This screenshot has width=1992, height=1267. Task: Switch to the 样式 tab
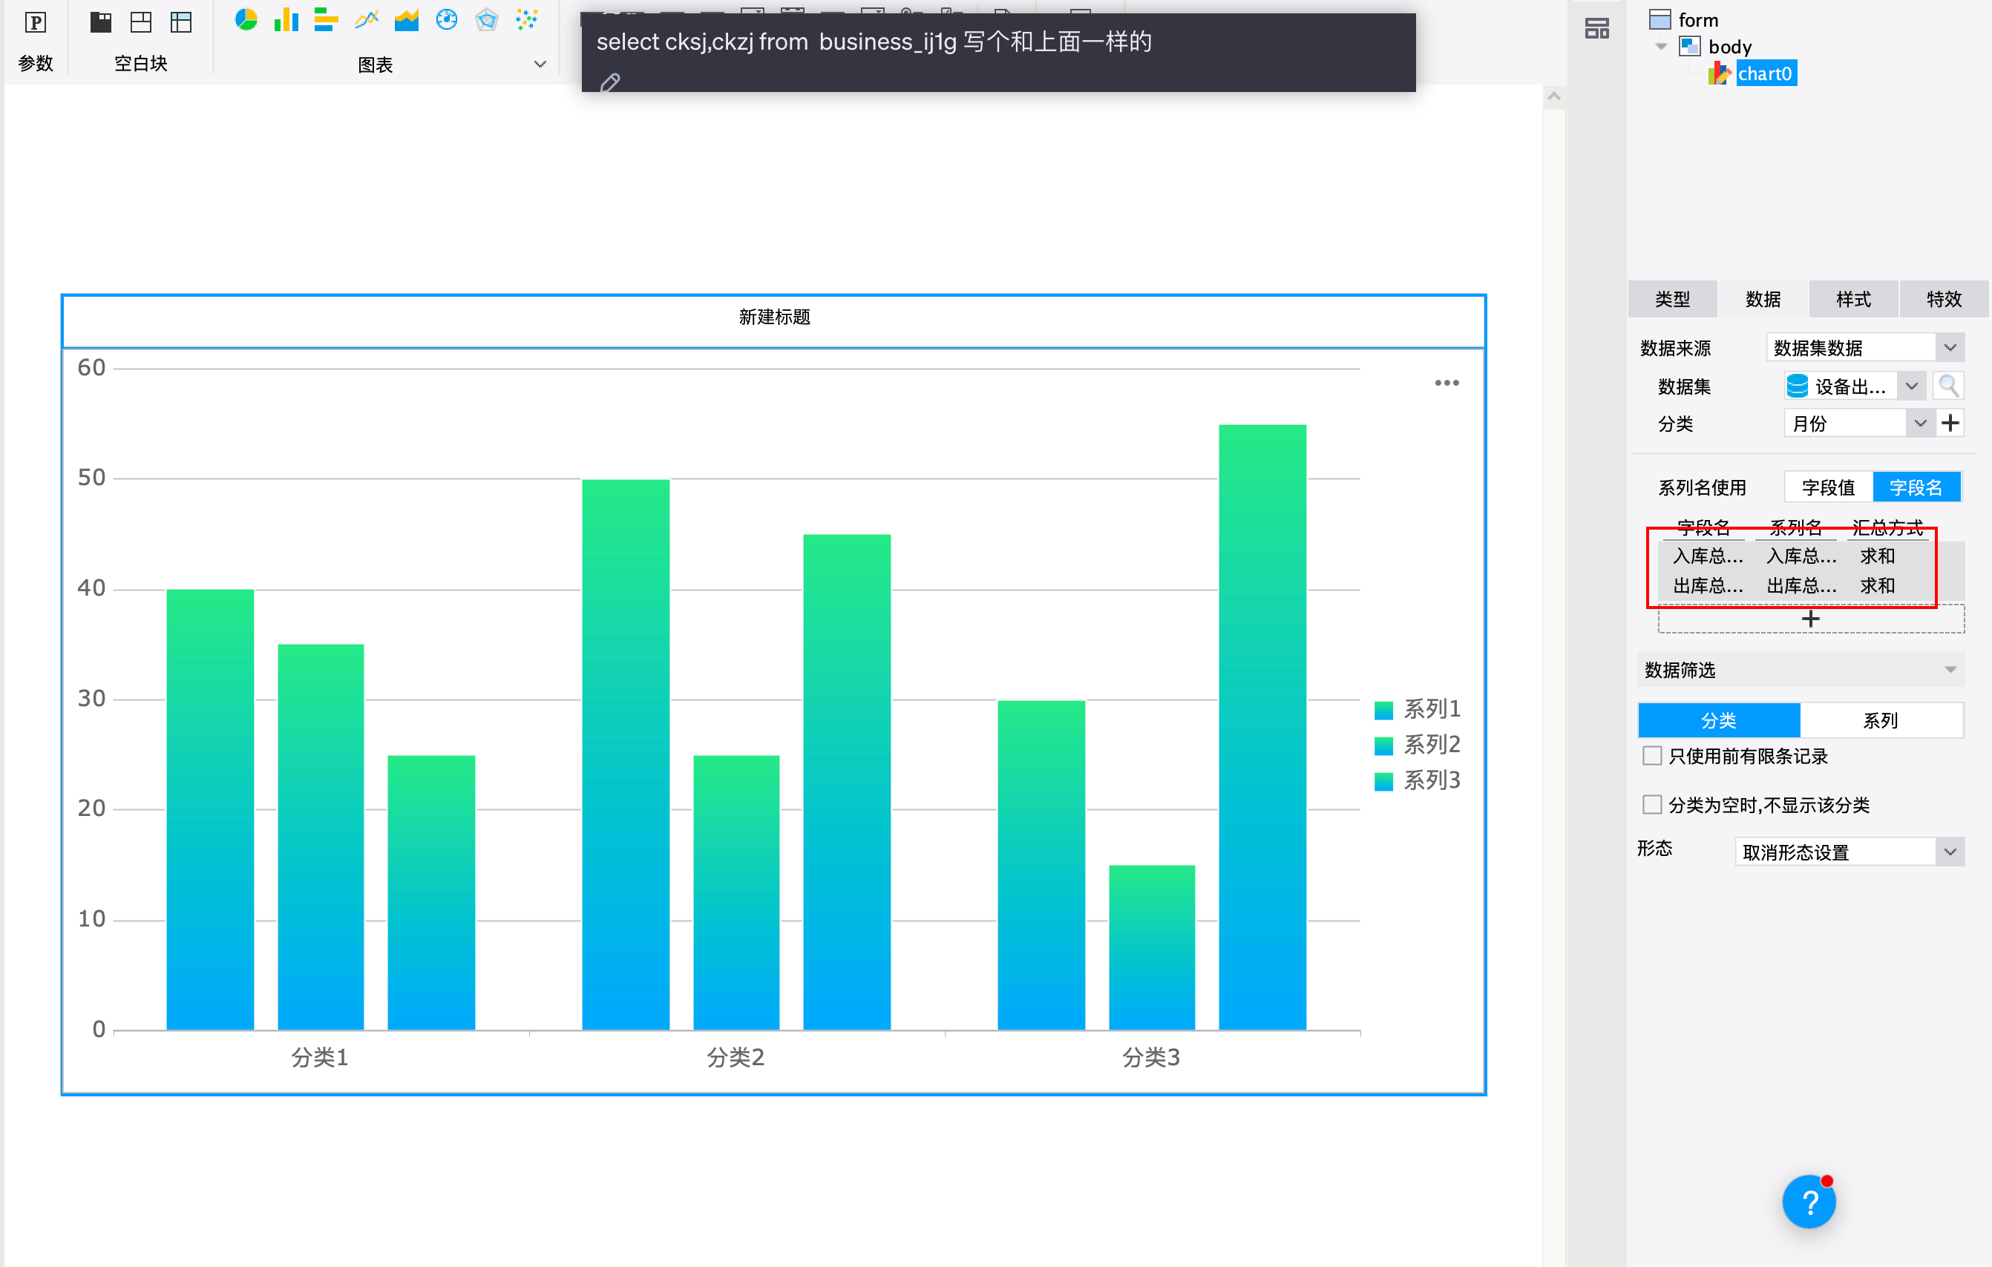pos(1854,300)
